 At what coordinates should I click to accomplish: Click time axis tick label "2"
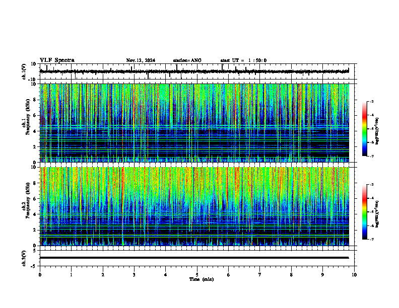coord(103,275)
